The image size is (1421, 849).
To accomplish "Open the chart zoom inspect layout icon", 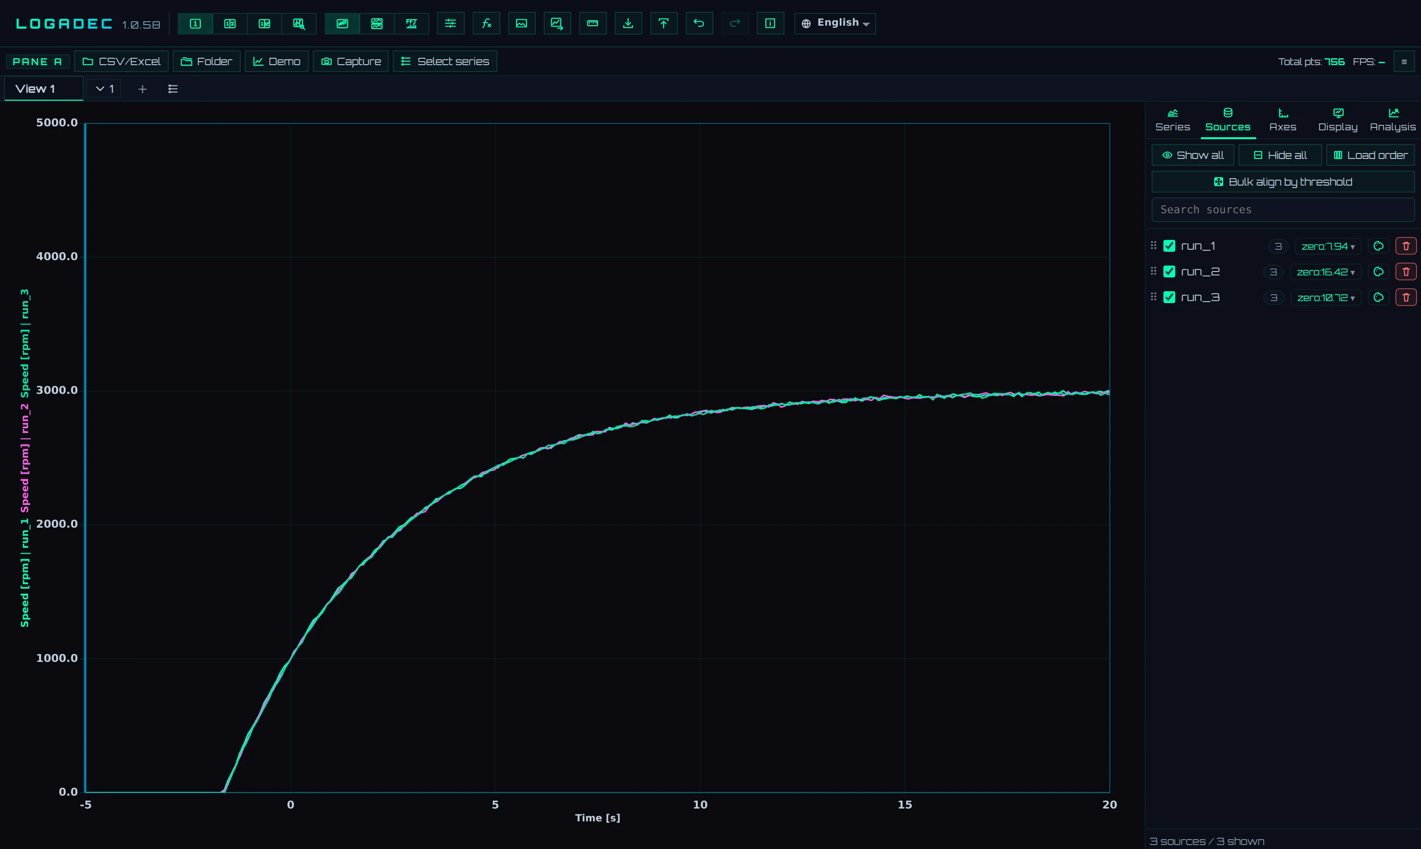I will point(299,24).
